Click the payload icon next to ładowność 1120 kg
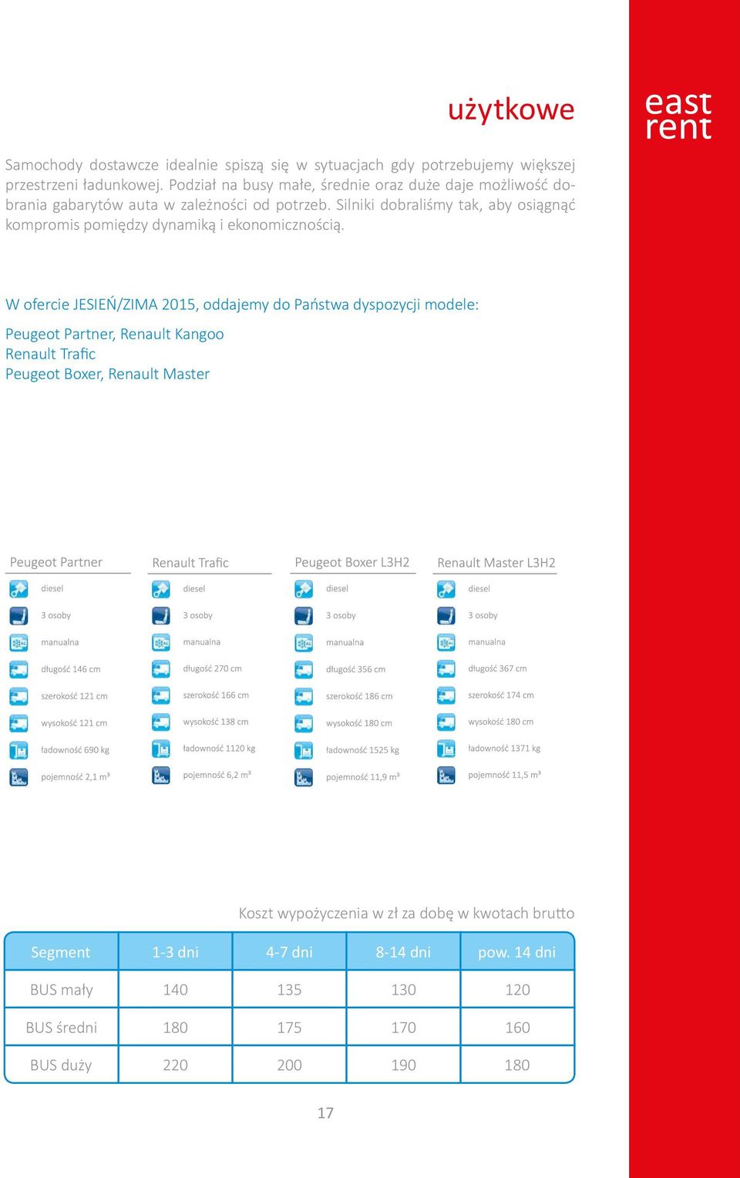 161,749
